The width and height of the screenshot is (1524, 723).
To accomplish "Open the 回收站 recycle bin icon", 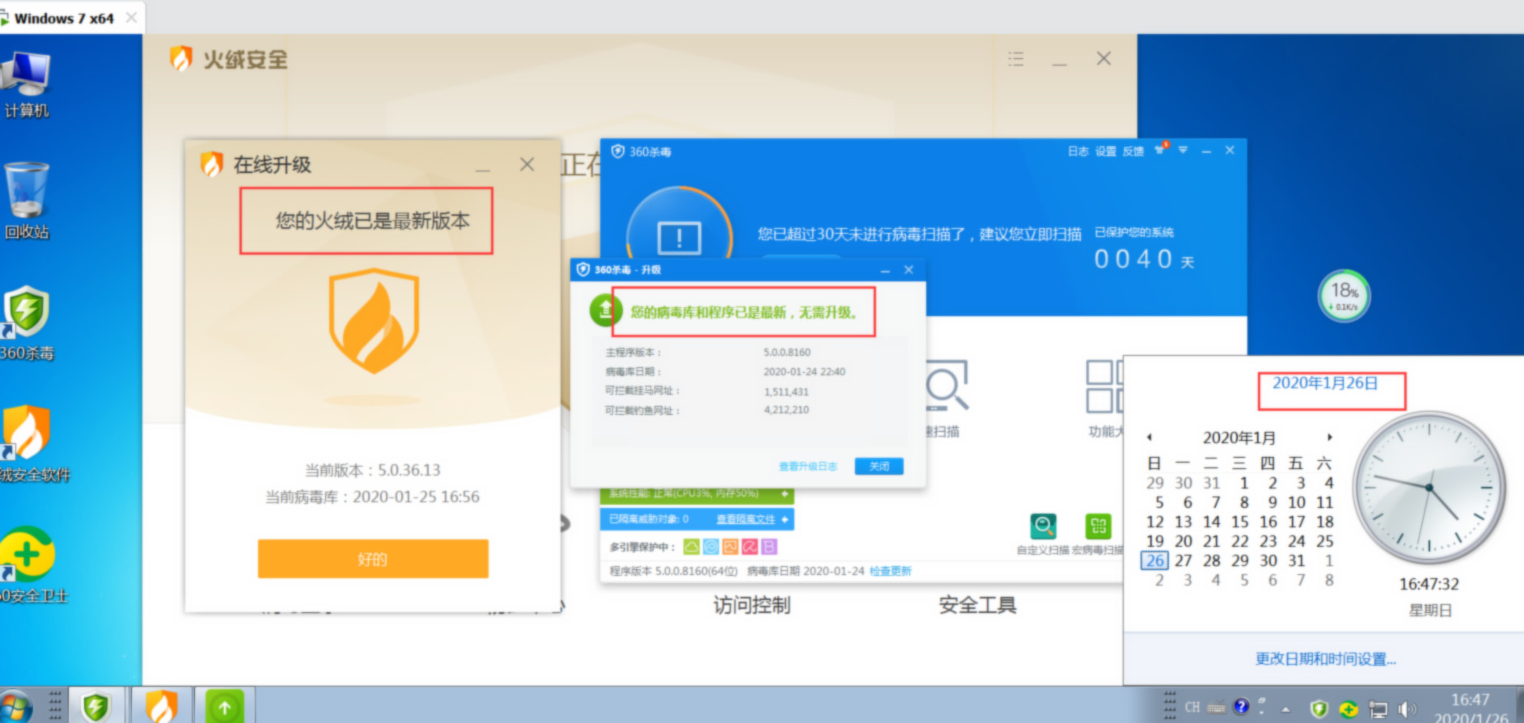I will pyautogui.click(x=26, y=201).
